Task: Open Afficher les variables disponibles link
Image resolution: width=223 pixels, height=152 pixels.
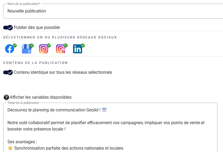Action: coord(40,97)
